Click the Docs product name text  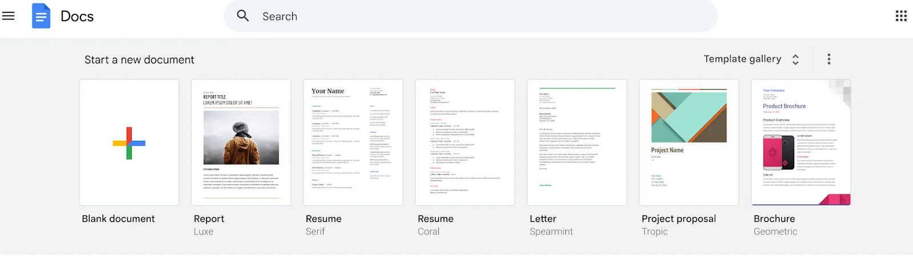coord(77,17)
